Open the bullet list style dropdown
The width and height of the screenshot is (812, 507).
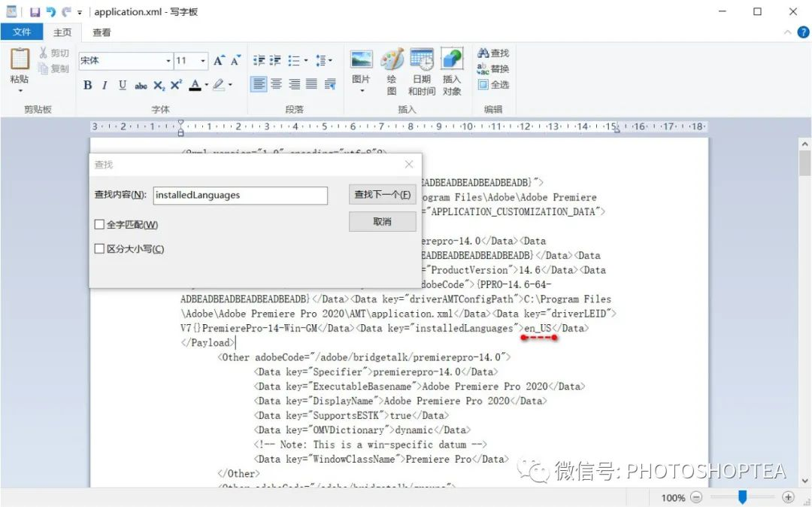pos(306,61)
